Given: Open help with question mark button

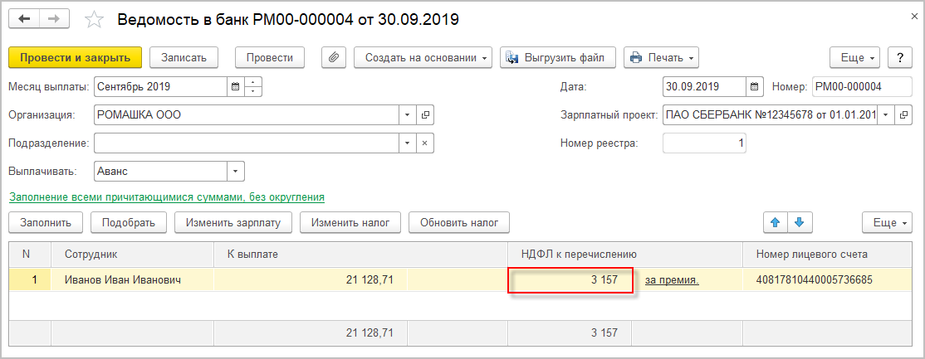Looking at the screenshot, I should [x=899, y=57].
